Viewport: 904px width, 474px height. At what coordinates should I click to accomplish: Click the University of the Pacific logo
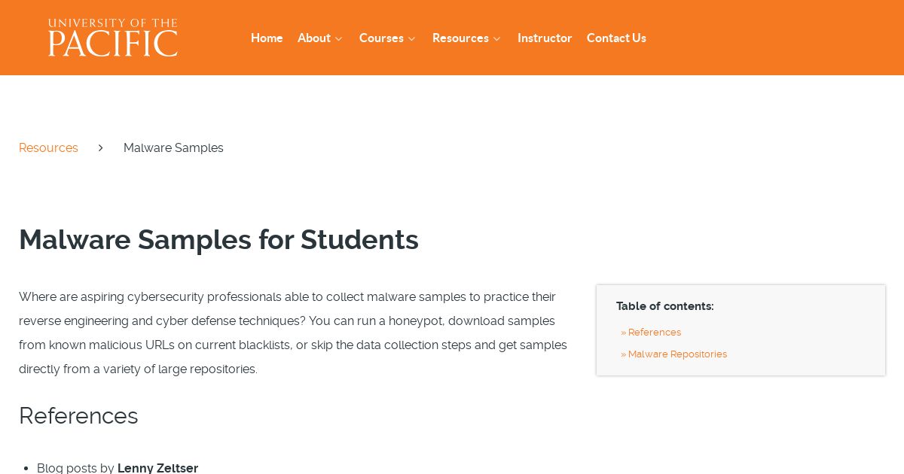pos(113,38)
